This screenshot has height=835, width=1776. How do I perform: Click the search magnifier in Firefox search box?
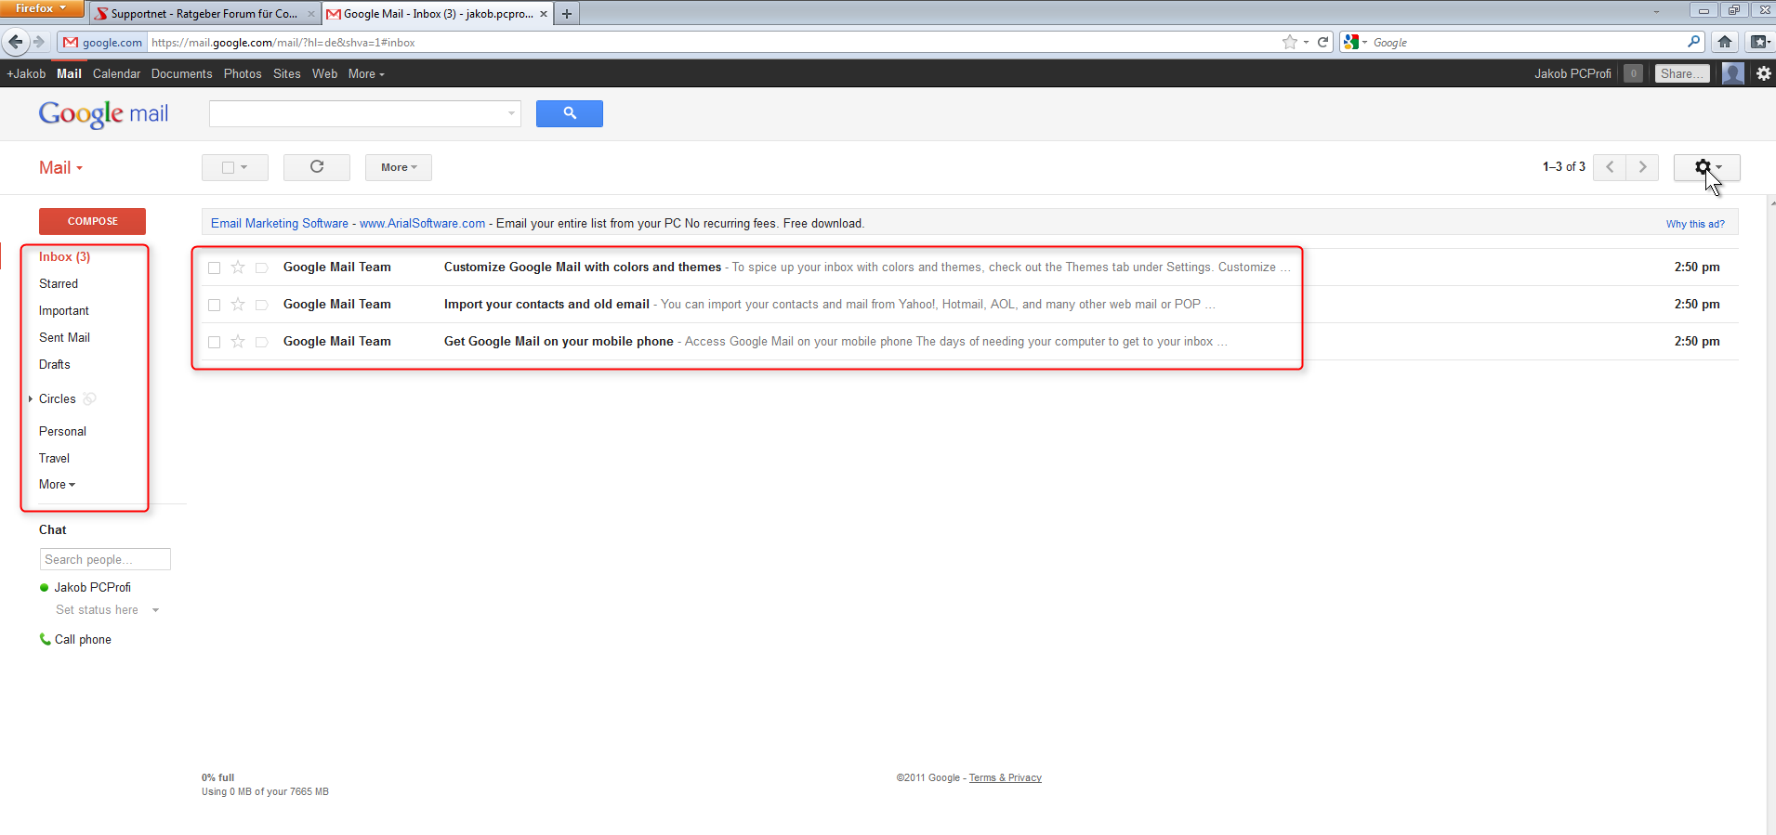pos(1693,42)
